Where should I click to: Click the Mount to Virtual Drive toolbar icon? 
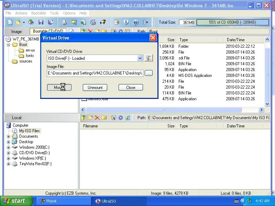pos(93,22)
